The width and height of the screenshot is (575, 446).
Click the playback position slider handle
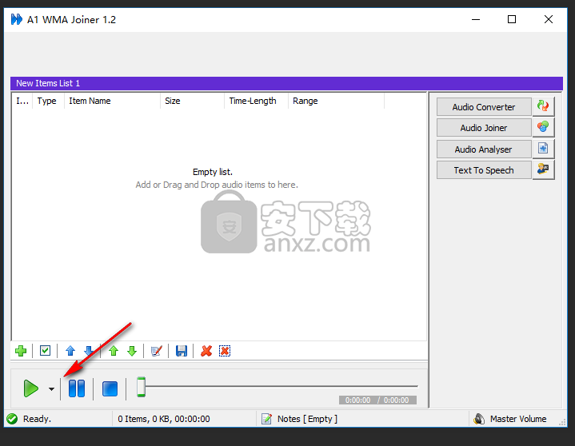[142, 387]
